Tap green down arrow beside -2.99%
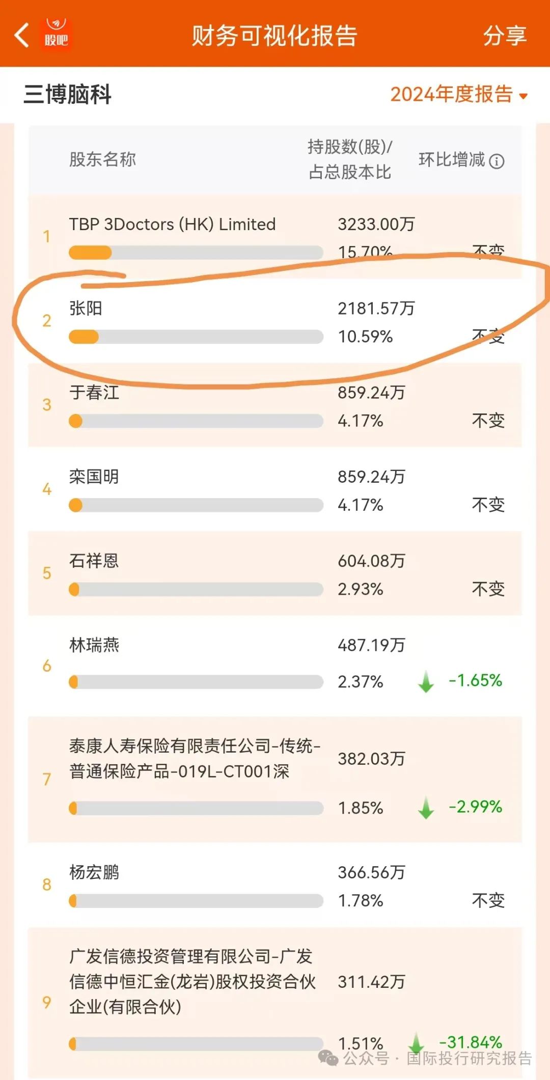The height and width of the screenshot is (1080, 550). coord(426,808)
